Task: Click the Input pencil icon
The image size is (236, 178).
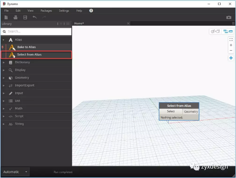Action: click(x=11, y=93)
